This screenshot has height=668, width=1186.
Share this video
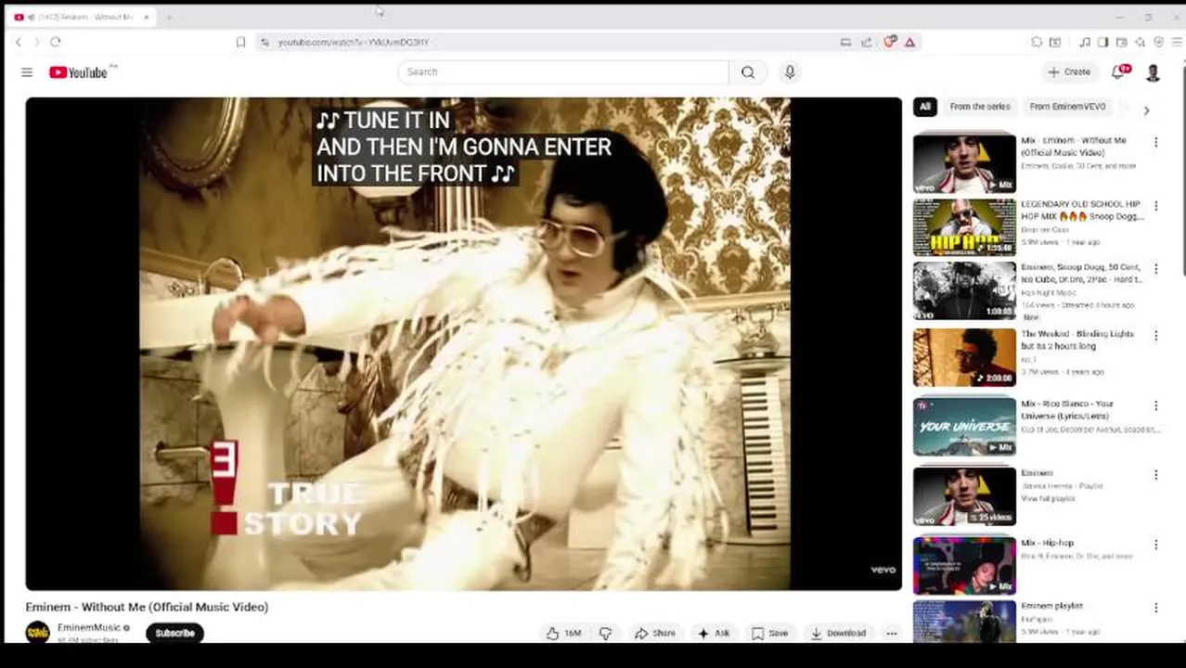coord(654,633)
